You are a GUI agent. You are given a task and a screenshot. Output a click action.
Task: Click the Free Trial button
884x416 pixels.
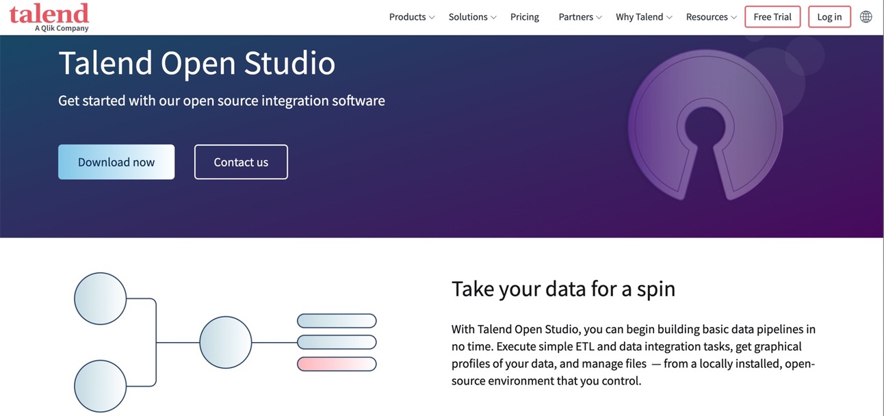tap(772, 17)
